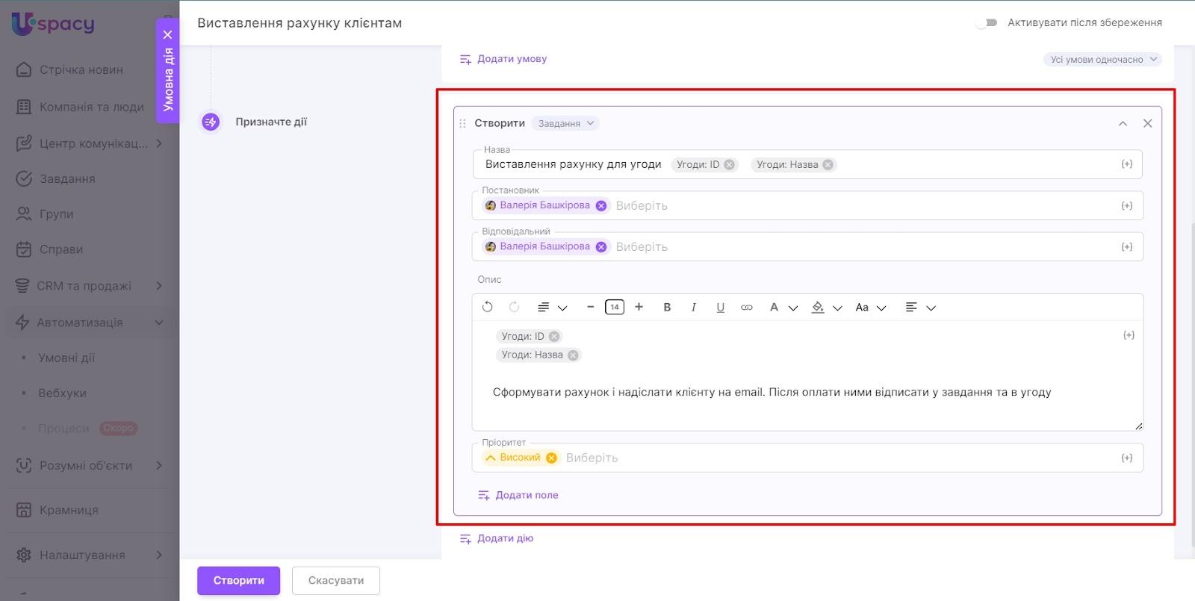Increase font size with plus icon
1195x601 pixels.
pyautogui.click(x=639, y=307)
